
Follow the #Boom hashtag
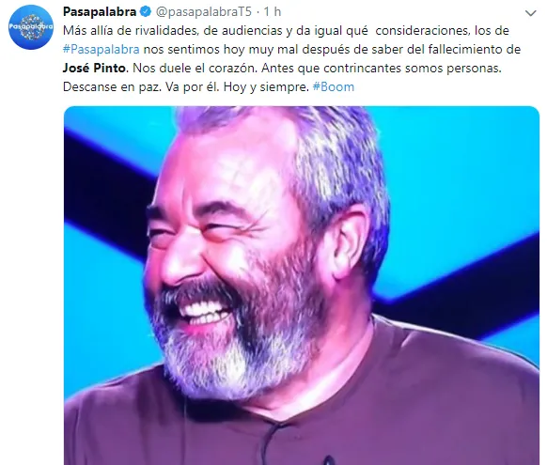point(333,86)
